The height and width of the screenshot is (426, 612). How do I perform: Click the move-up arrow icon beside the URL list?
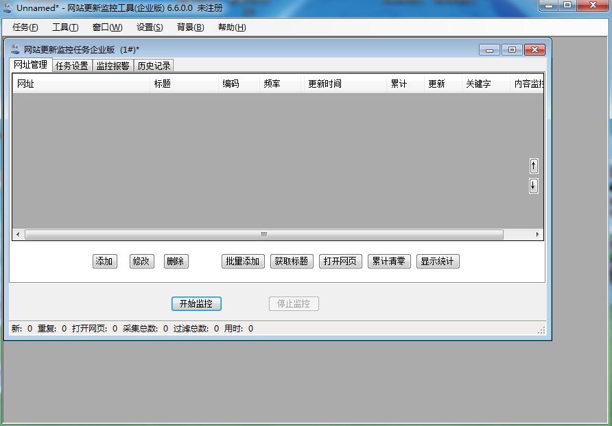click(533, 165)
